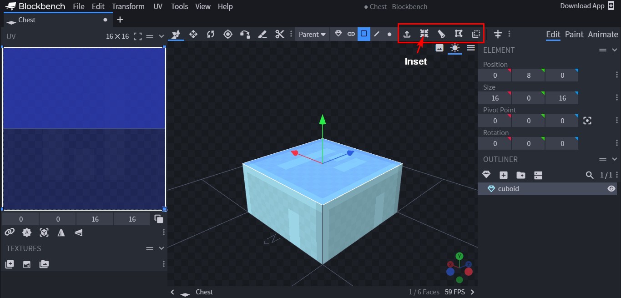Click the Loop Cut icon
Screen dimensions: 621x298
pyautogui.click(x=441, y=34)
